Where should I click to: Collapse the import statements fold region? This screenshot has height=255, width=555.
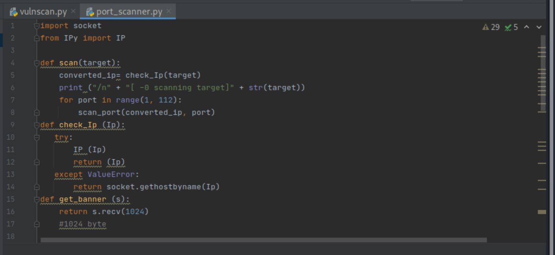[36, 25]
